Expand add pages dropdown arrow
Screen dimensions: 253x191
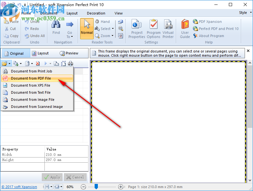[x=21, y=63]
